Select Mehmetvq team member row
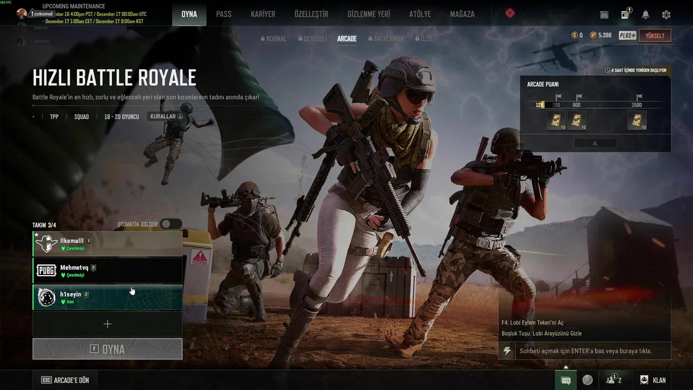 107,271
